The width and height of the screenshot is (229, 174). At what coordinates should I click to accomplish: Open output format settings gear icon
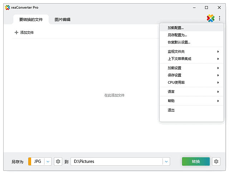click(x=58, y=162)
